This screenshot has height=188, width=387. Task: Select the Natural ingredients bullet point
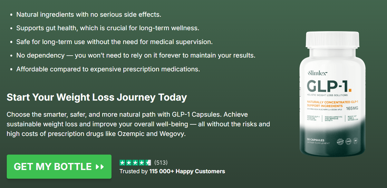tap(89, 14)
